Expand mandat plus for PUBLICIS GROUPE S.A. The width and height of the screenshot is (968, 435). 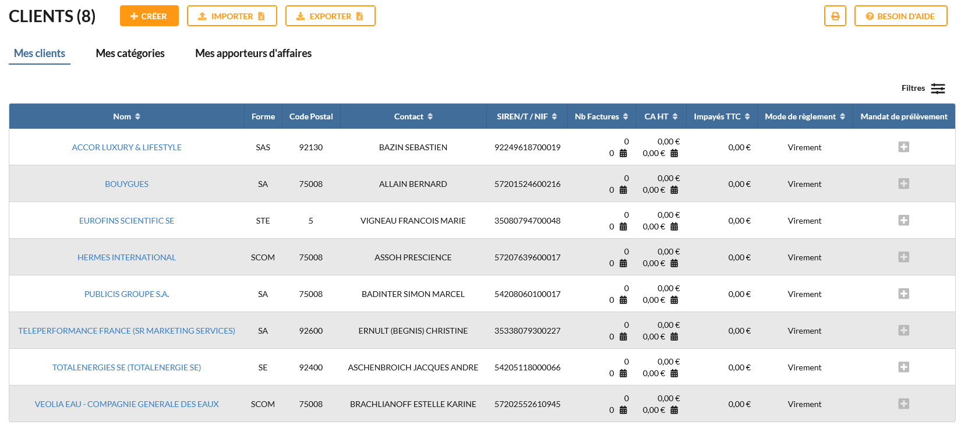(x=904, y=293)
